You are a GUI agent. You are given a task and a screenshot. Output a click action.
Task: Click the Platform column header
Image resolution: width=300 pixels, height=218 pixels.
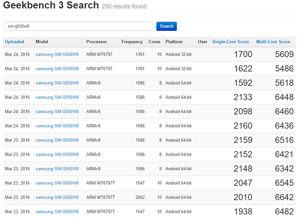point(174,42)
